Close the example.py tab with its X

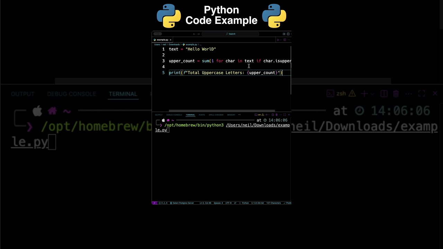(x=170, y=40)
